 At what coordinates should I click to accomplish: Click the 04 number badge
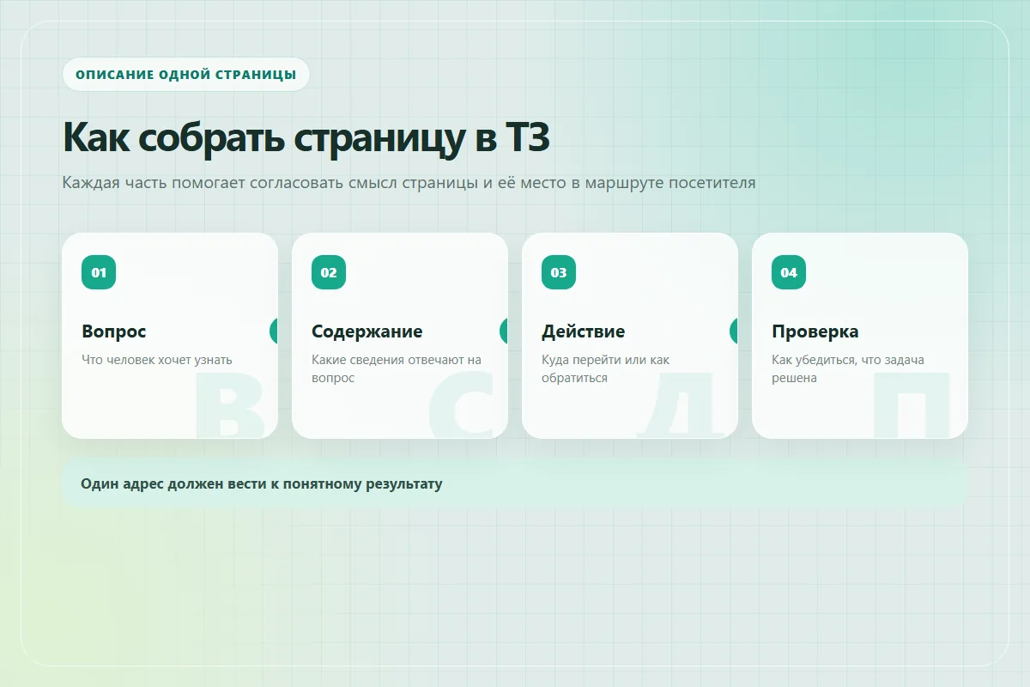[x=789, y=272]
